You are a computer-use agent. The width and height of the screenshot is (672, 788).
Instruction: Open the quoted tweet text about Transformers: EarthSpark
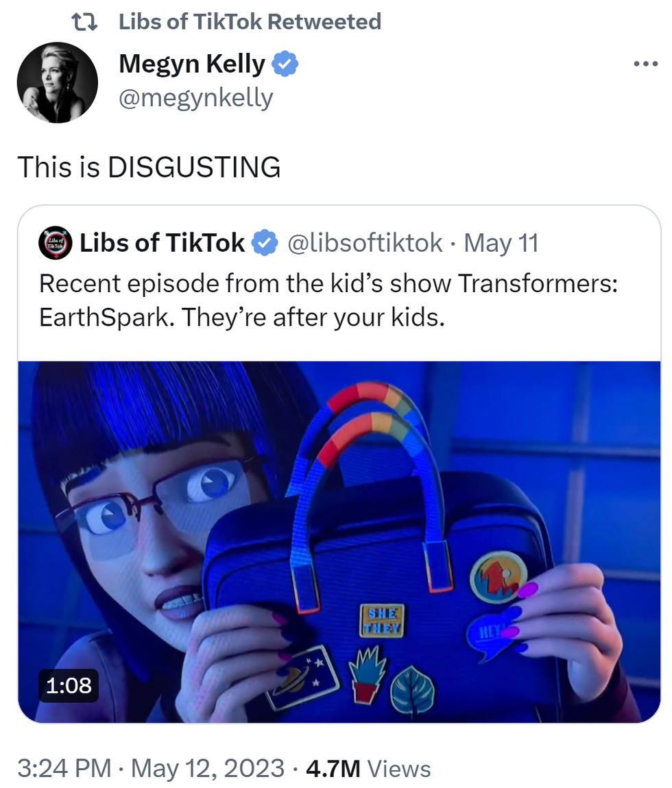pyautogui.click(x=328, y=300)
